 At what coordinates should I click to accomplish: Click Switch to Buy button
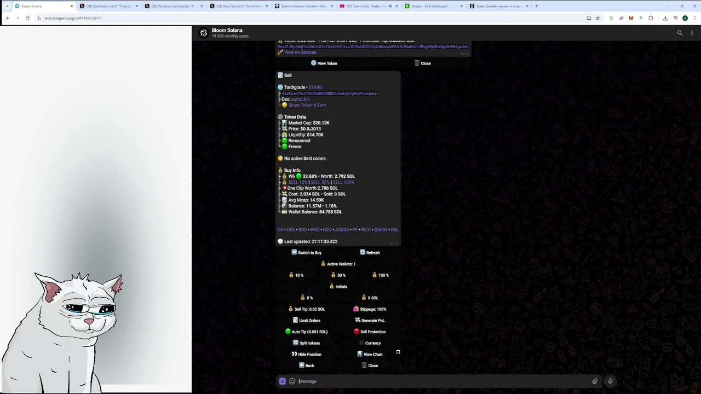[x=307, y=253]
